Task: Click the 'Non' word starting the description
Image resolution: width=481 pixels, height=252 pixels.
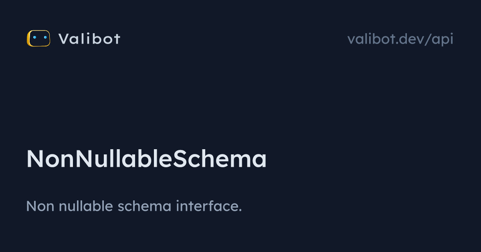Action: tap(40, 206)
